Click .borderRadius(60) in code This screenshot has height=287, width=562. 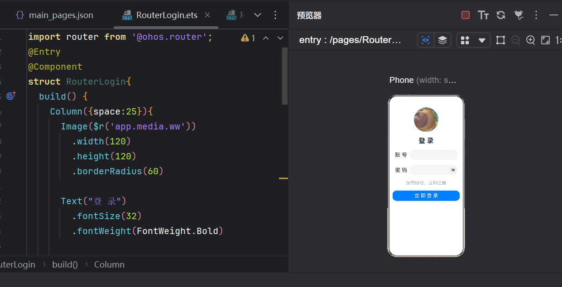pos(117,171)
